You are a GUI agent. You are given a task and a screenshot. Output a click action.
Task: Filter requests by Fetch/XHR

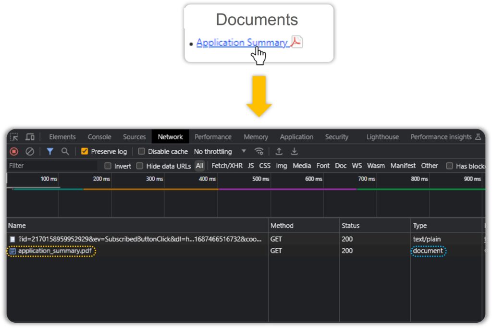[227, 166]
